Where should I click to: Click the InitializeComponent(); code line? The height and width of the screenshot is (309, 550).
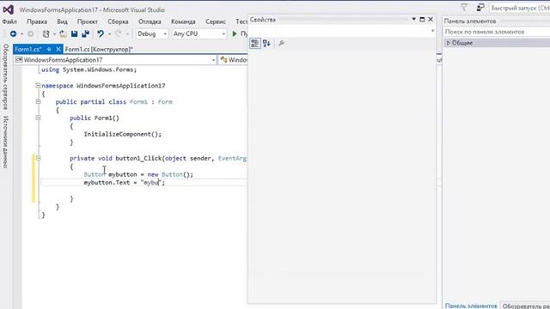click(122, 134)
